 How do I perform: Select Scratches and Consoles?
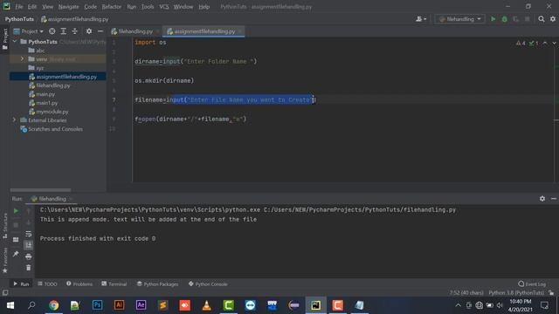(52, 129)
